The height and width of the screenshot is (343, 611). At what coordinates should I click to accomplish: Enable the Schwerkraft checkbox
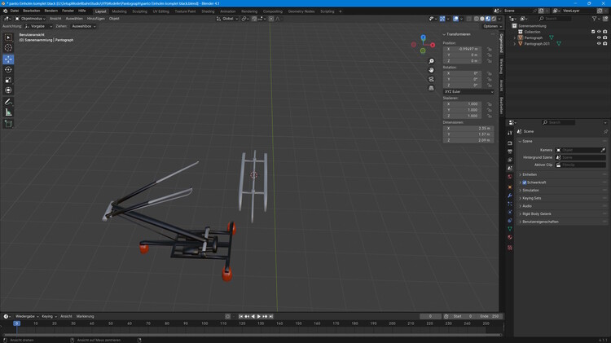coord(524,182)
